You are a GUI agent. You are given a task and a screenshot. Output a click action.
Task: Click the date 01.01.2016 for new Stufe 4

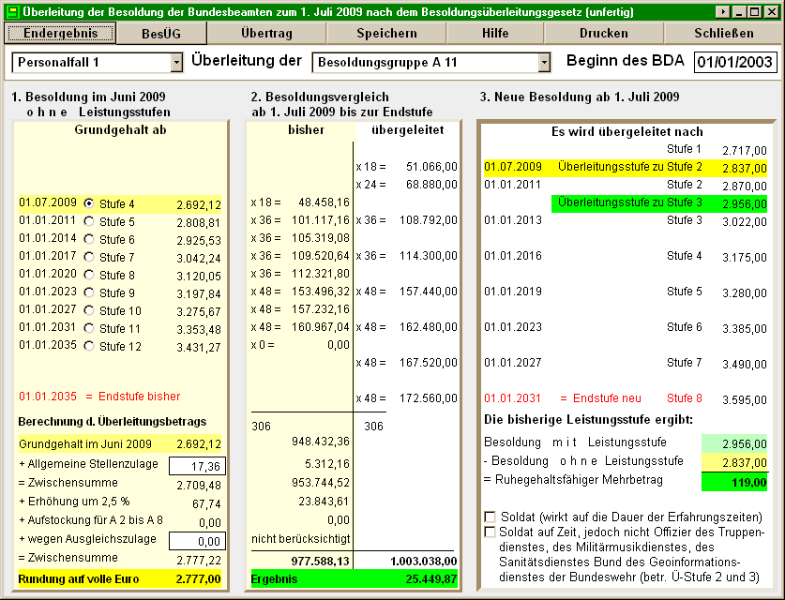pyautogui.click(x=513, y=256)
